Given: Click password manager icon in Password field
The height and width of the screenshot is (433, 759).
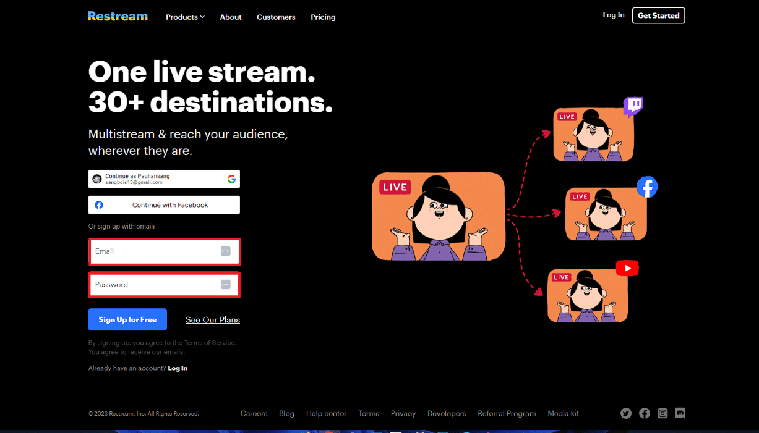Looking at the screenshot, I should click(x=226, y=285).
